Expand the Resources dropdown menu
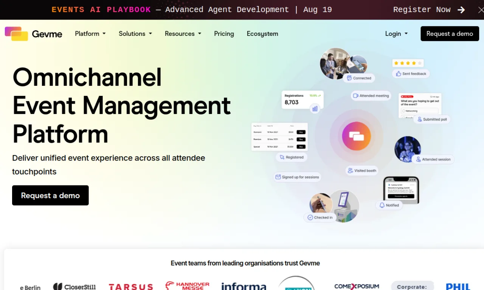Screen dimensions: 484x290 (x=183, y=34)
